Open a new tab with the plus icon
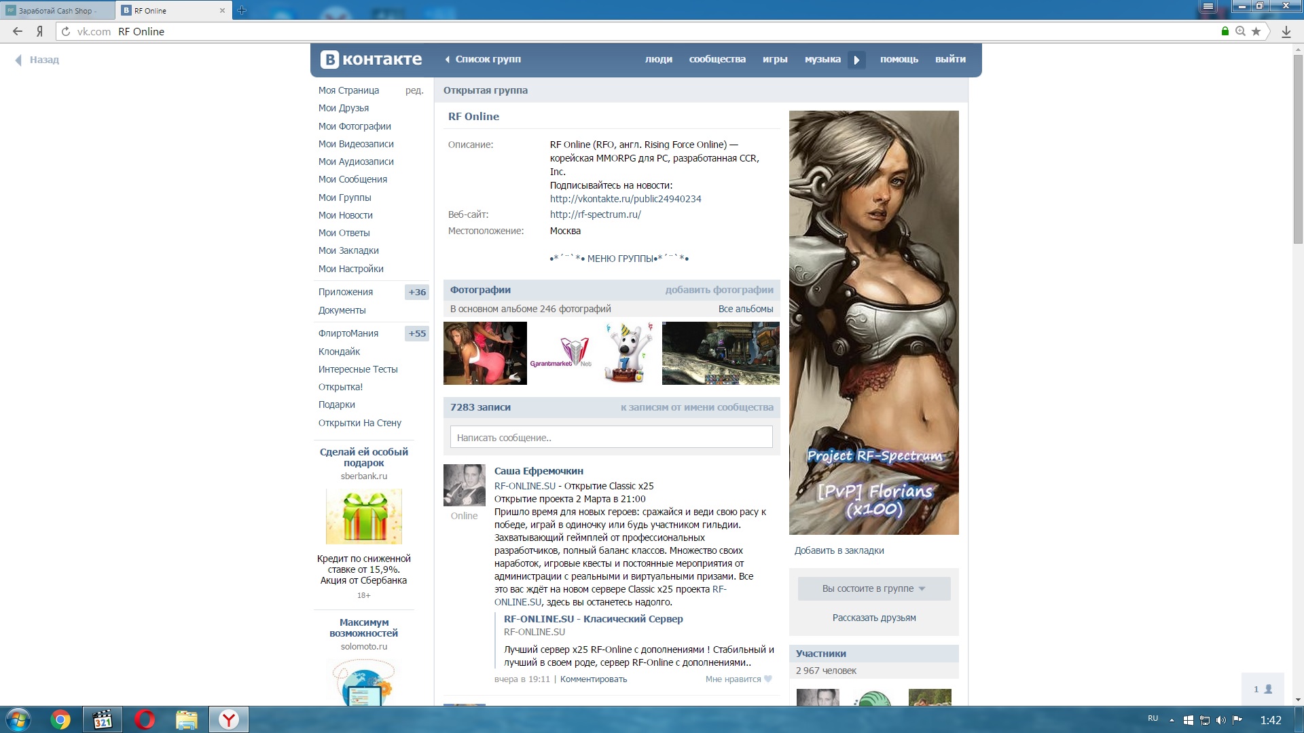Image resolution: width=1304 pixels, height=733 pixels. pyautogui.click(x=242, y=10)
